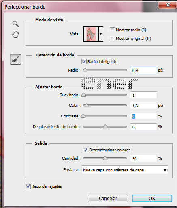Viewport: 177px width, 208px height.
Task: Toggle Descontaminar colores checkbox
Action: point(85,150)
